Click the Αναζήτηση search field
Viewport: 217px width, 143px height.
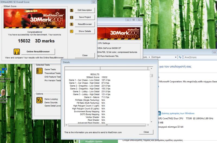pyautogui.click(x=200, y=57)
